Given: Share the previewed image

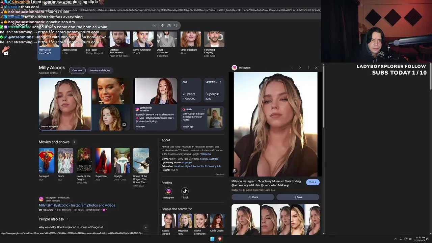Looking at the screenshot, I should (x=253, y=197).
